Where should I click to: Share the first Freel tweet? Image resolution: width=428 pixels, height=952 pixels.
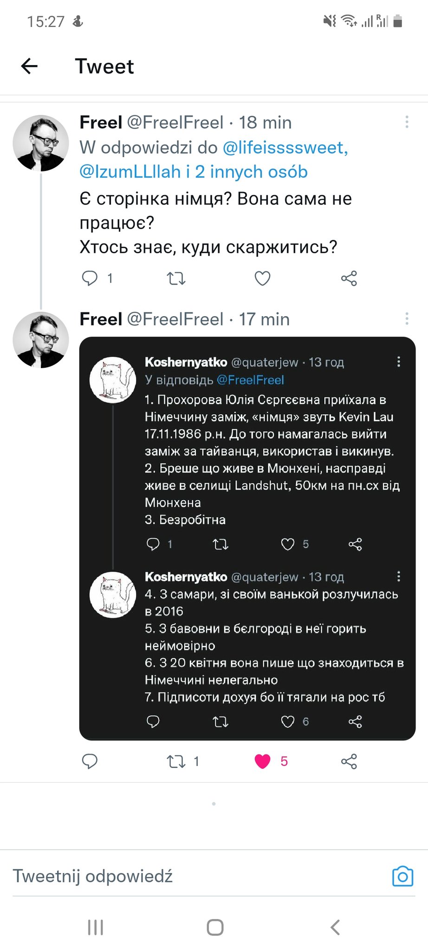coord(349,278)
